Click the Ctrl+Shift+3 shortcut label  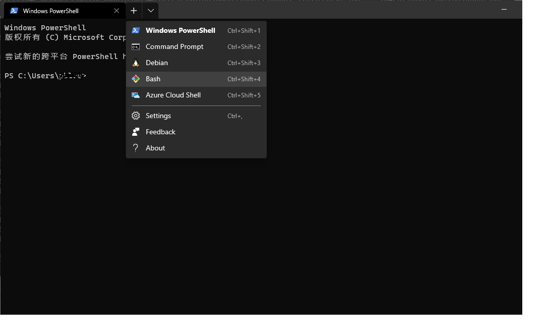244,63
